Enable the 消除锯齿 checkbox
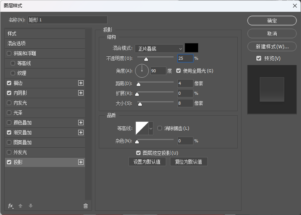The image size is (301, 215). 160,128
